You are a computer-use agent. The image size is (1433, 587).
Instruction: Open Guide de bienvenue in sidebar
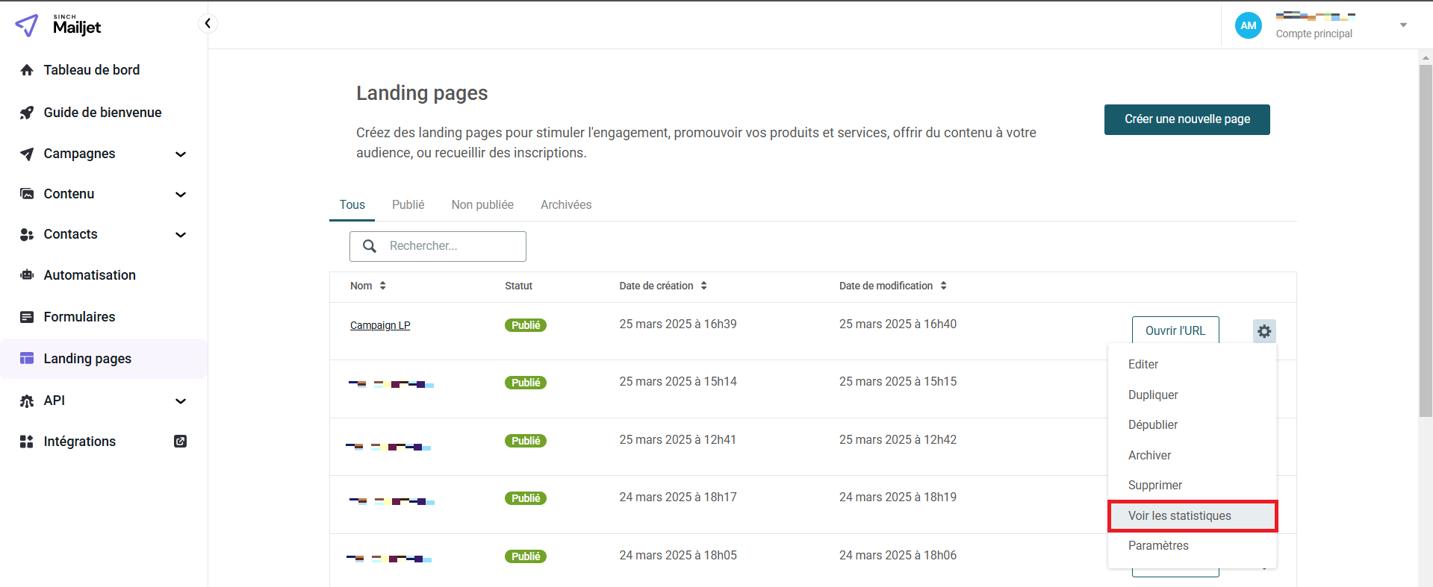coord(104,113)
